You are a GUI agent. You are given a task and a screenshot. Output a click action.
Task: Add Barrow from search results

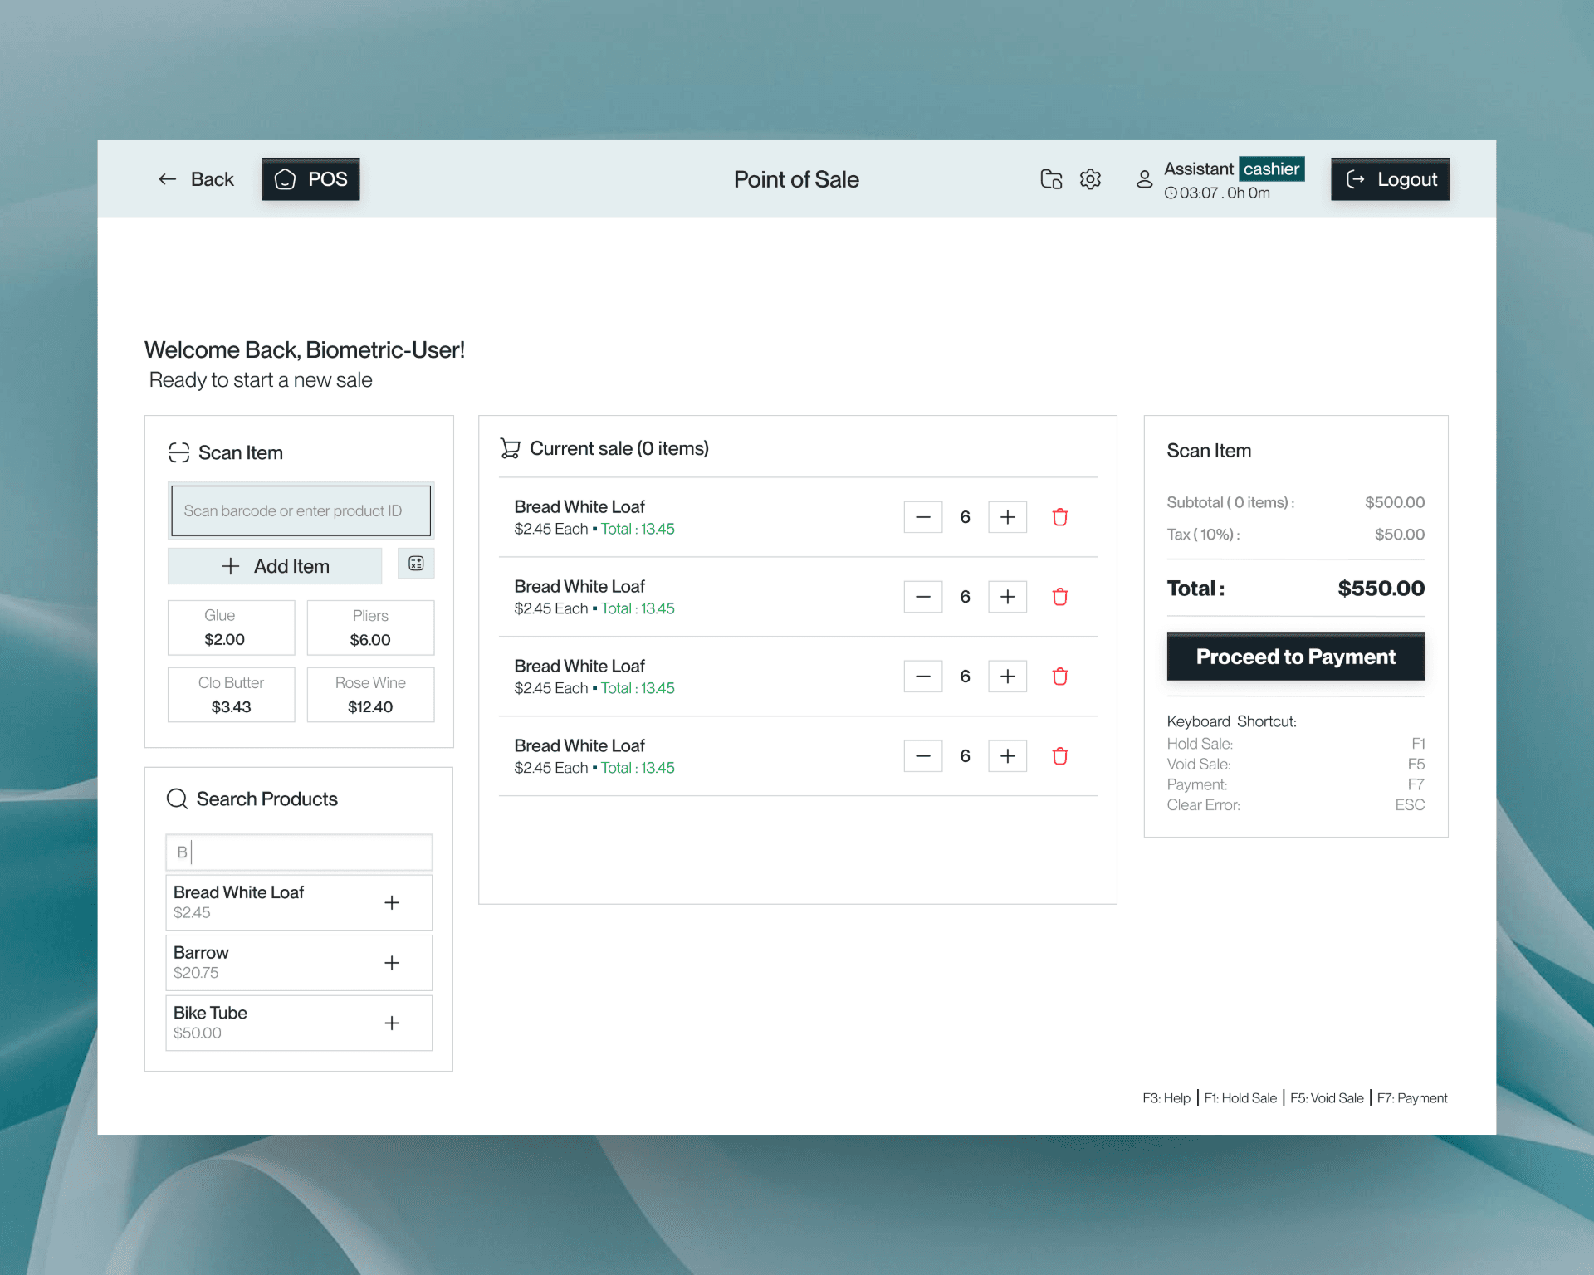tap(392, 963)
